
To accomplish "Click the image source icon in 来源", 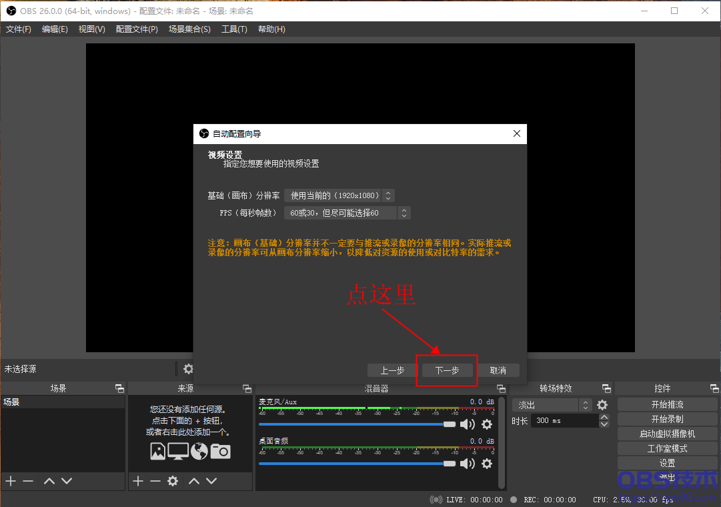I will [x=157, y=452].
